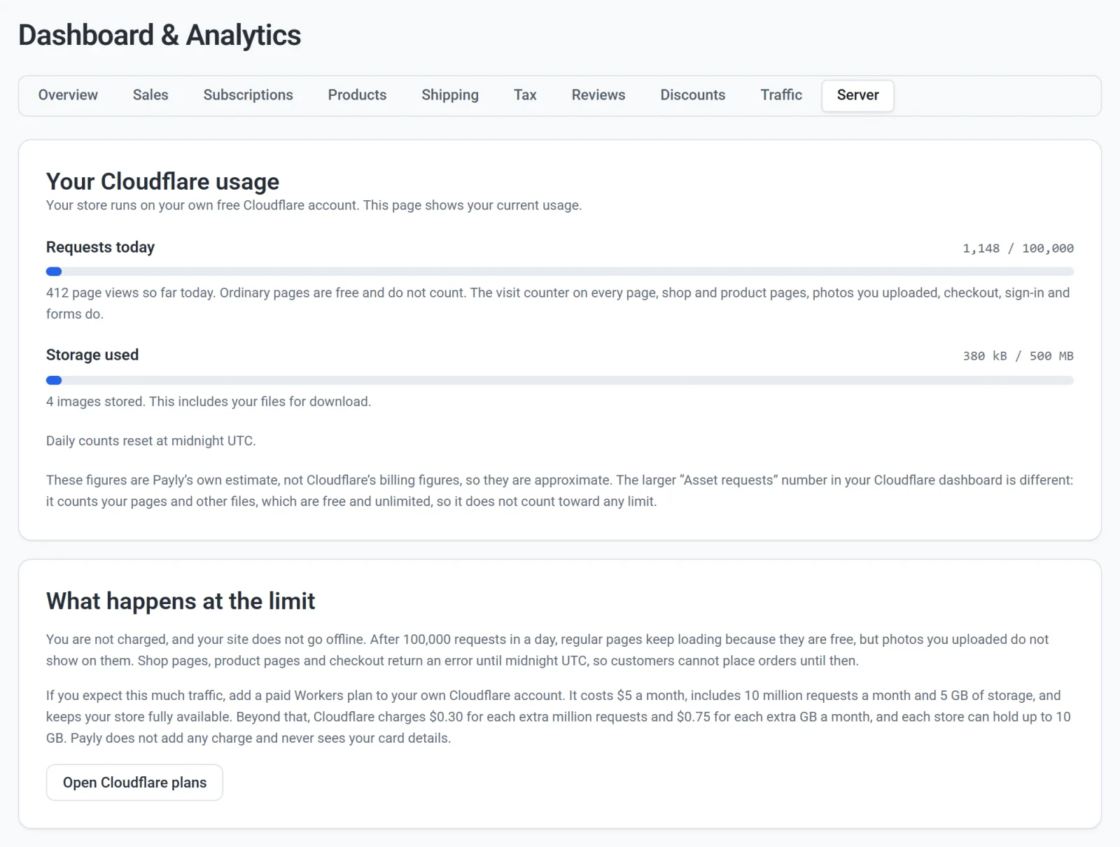
Task: Switch to the Reviews tab
Action: click(x=598, y=95)
